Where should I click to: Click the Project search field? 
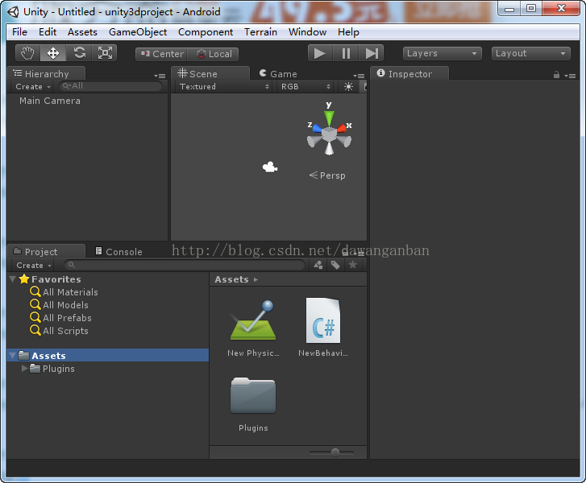click(x=185, y=265)
